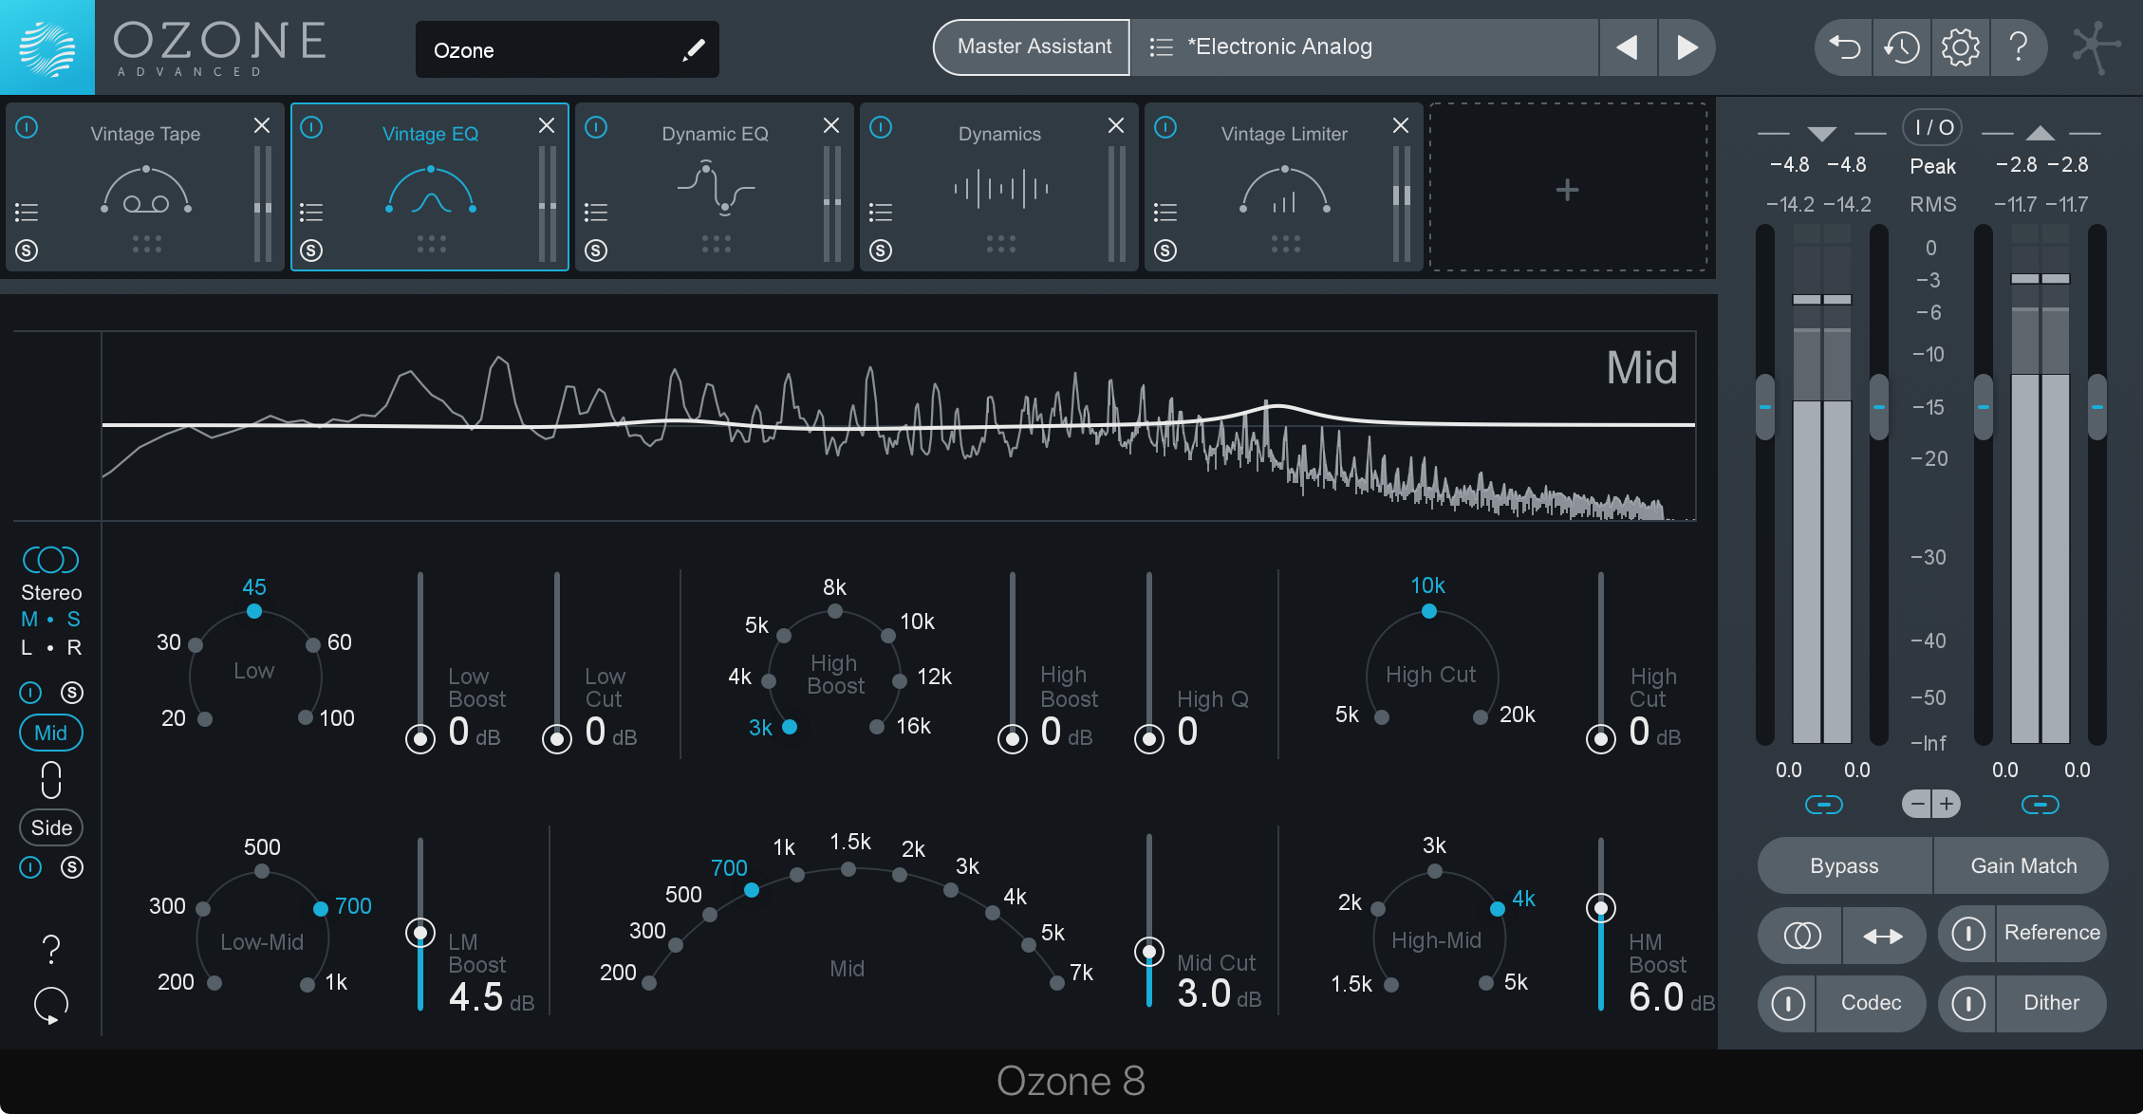Click the Vintage Tape module icon
Screen dimensions: 2143x1114
click(141, 192)
